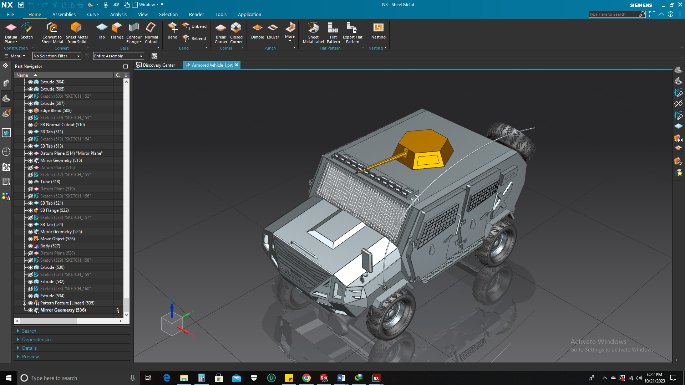The height and width of the screenshot is (385, 685).
Task: Open the Discovery Center tab
Action: pyautogui.click(x=156, y=65)
